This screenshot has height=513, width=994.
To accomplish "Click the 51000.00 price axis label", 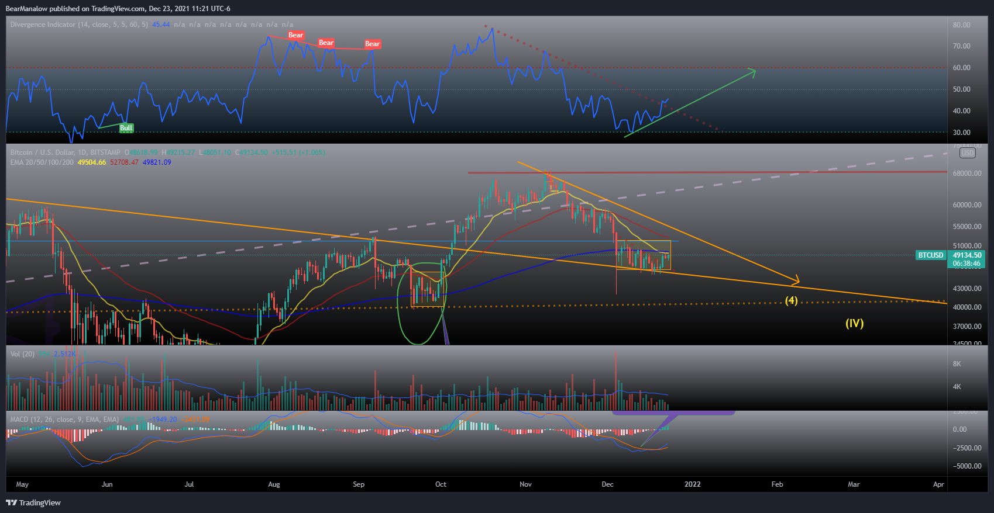I will pos(967,246).
